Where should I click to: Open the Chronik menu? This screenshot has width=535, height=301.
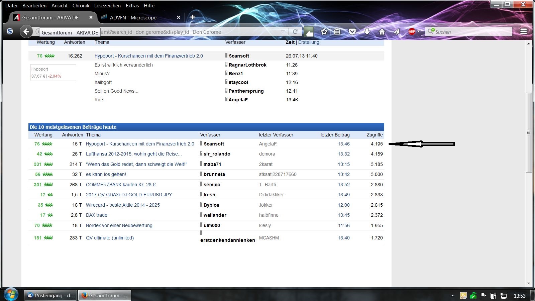[x=81, y=6]
